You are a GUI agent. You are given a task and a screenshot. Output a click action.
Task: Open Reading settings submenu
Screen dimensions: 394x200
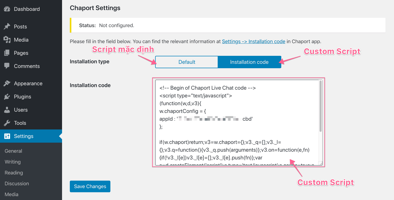pos(14,173)
